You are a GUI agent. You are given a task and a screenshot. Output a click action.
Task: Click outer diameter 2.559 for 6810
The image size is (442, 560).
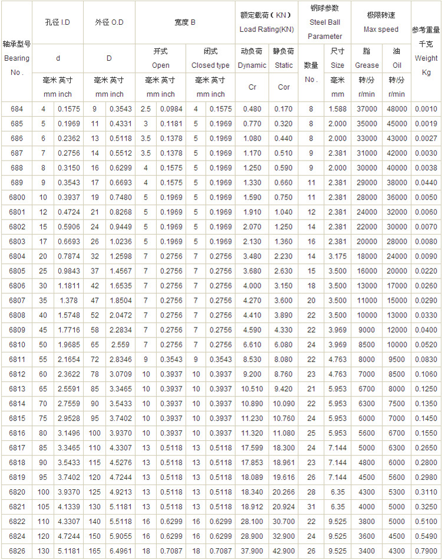pyautogui.click(x=121, y=345)
